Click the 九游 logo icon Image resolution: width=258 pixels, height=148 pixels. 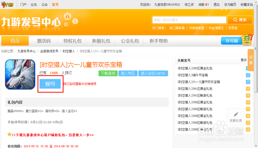point(7,4)
